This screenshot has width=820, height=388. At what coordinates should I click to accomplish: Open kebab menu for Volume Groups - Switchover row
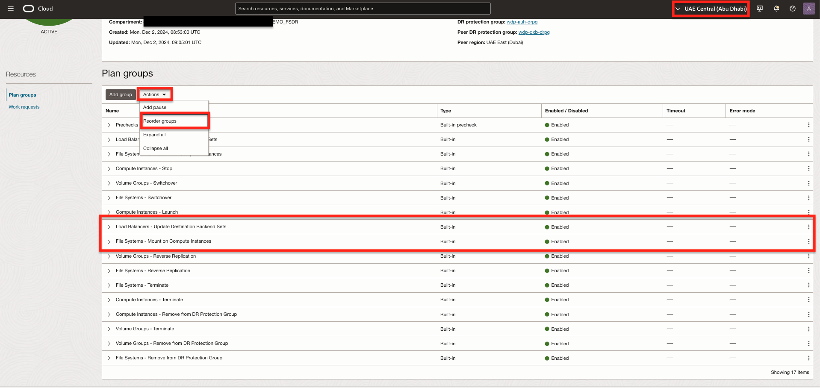tap(808, 183)
